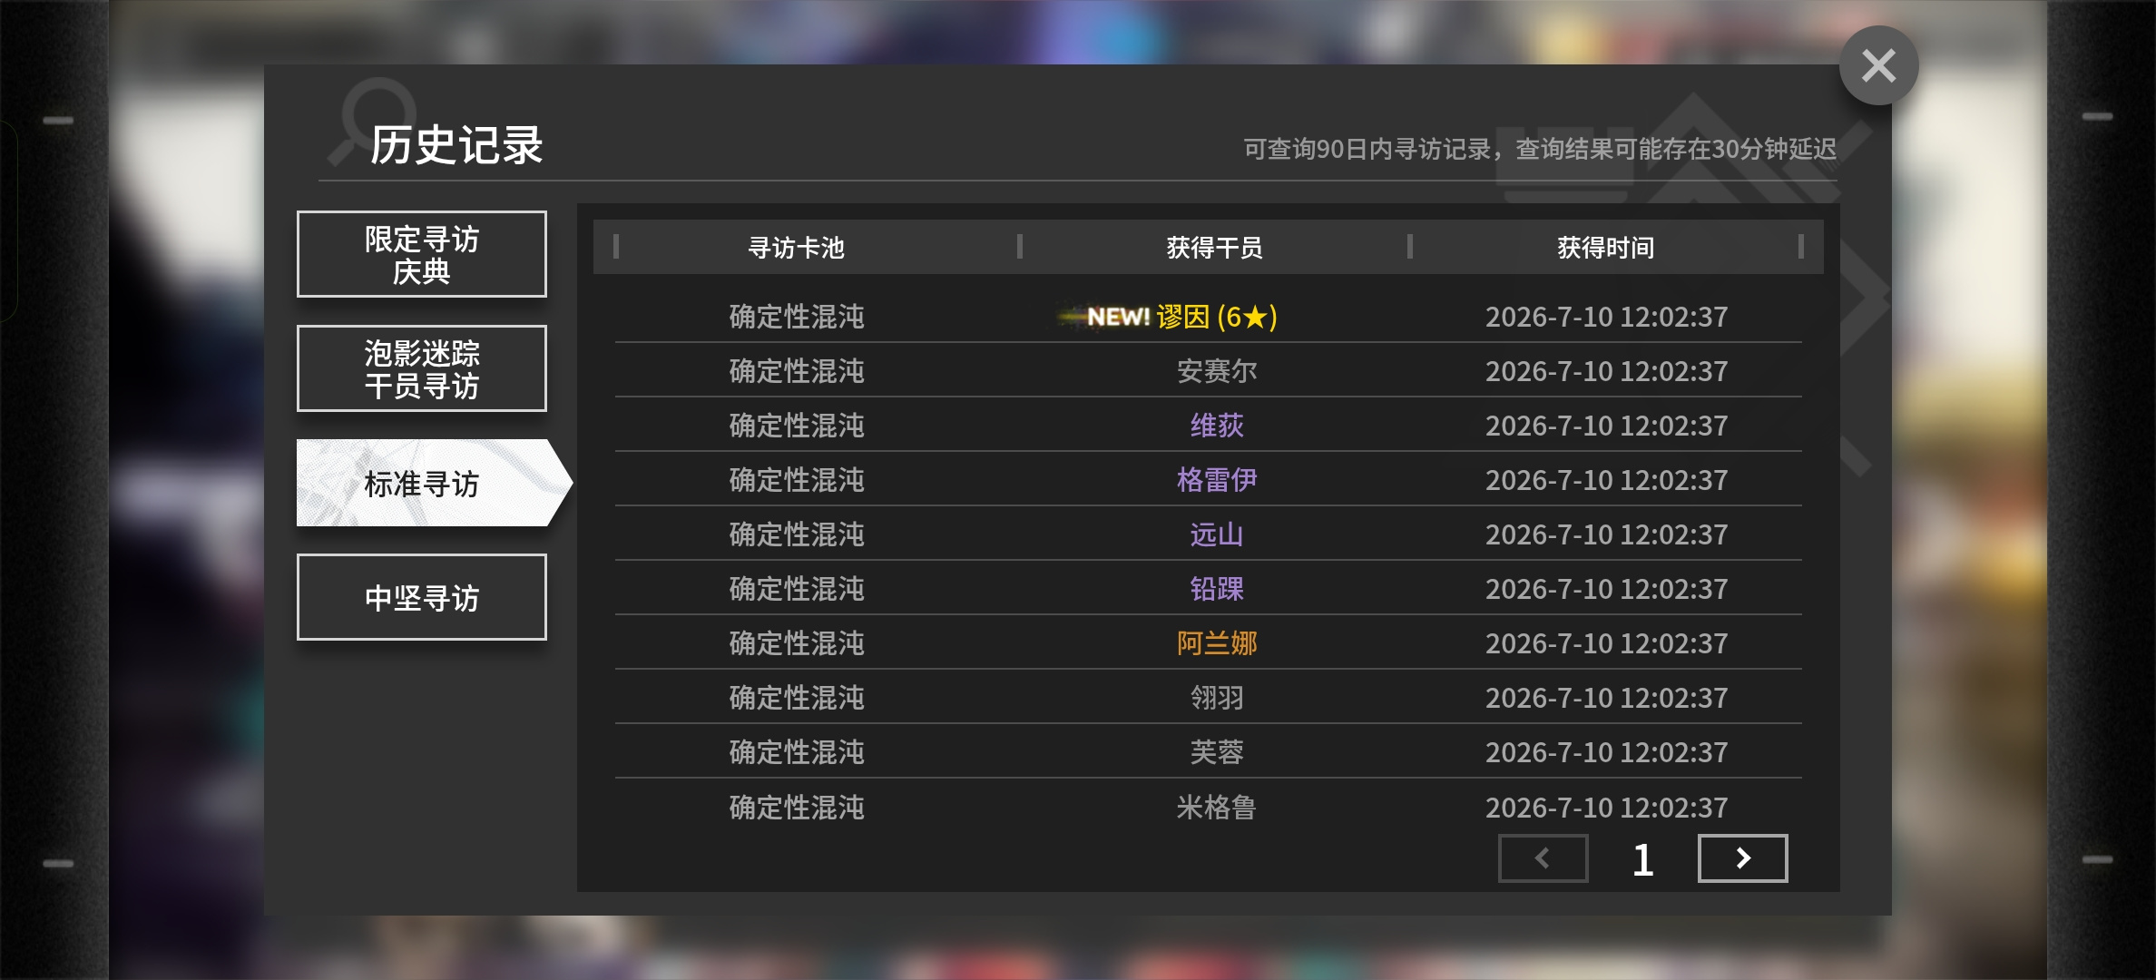Click the timestamp in the 米格鲁 row

pos(1606,807)
